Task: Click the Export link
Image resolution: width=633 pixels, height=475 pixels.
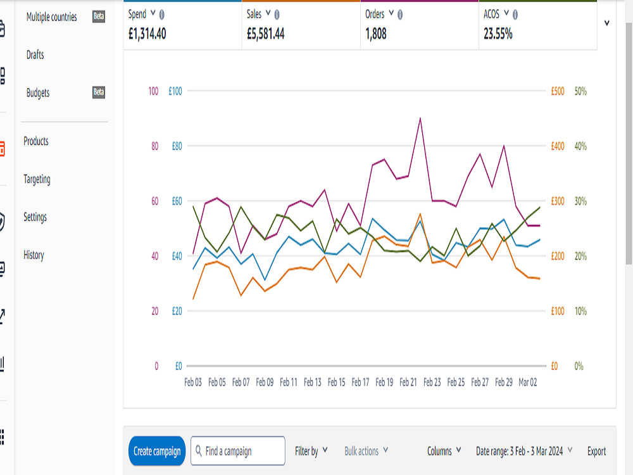Action: (596, 451)
